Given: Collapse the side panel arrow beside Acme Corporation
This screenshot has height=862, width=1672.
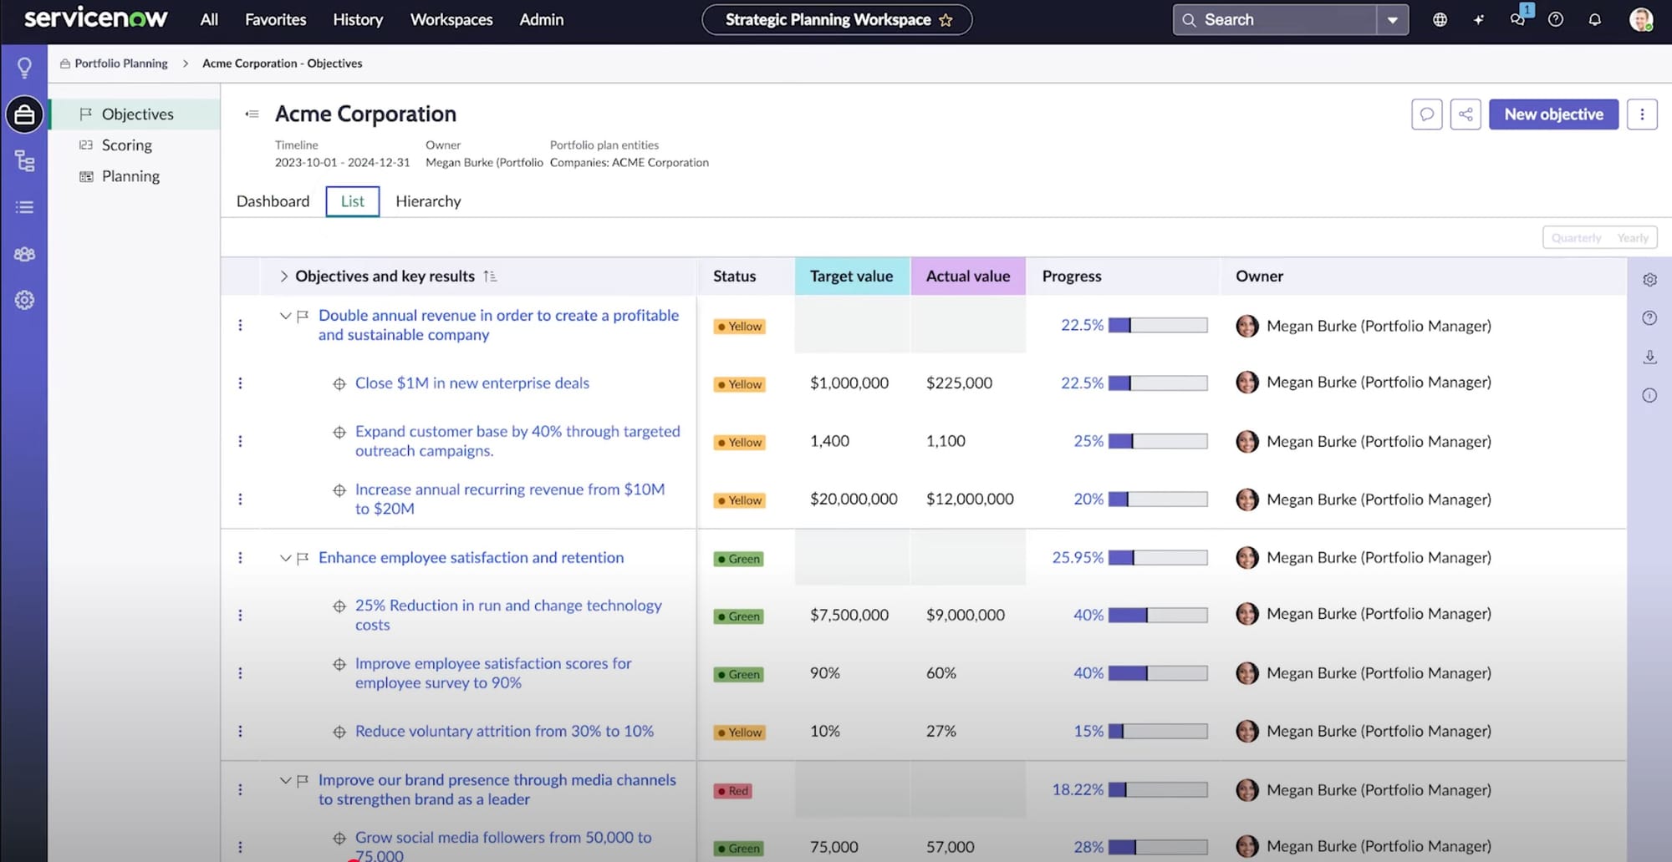Looking at the screenshot, I should (252, 114).
